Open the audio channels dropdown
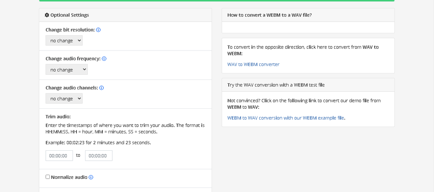Screen dimensions: 434x192 (64, 99)
